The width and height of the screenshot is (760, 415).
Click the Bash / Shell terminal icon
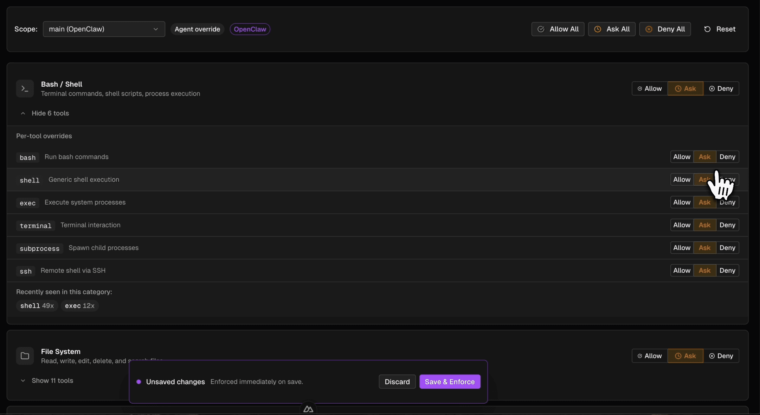(25, 89)
